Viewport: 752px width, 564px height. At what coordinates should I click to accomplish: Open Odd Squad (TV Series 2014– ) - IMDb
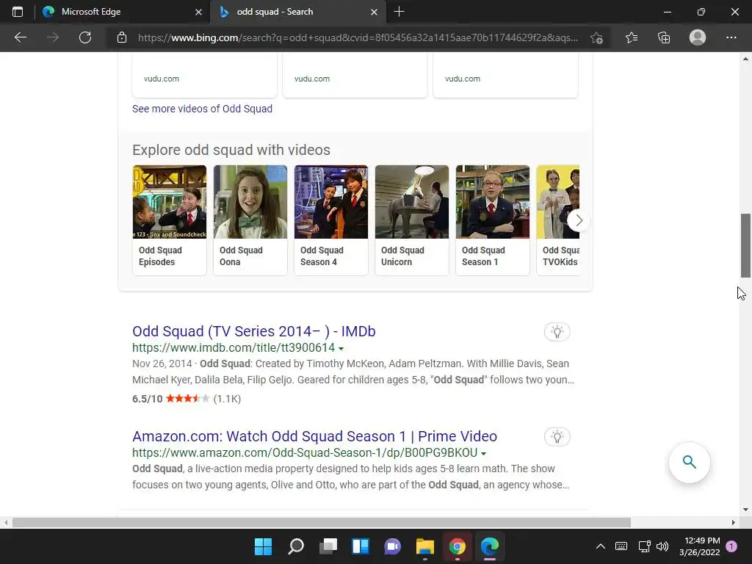click(253, 331)
